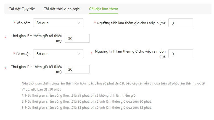
Task: Click the "Vào sớm" field label
Action: click(23, 23)
